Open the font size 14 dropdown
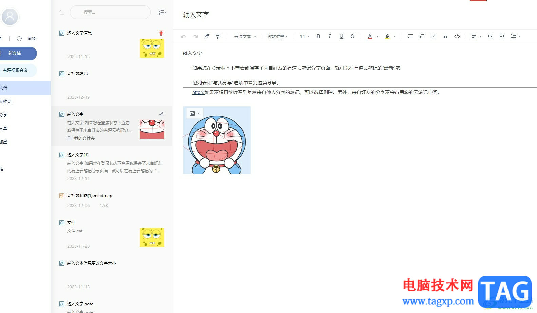 pyautogui.click(x=304, y=36)
